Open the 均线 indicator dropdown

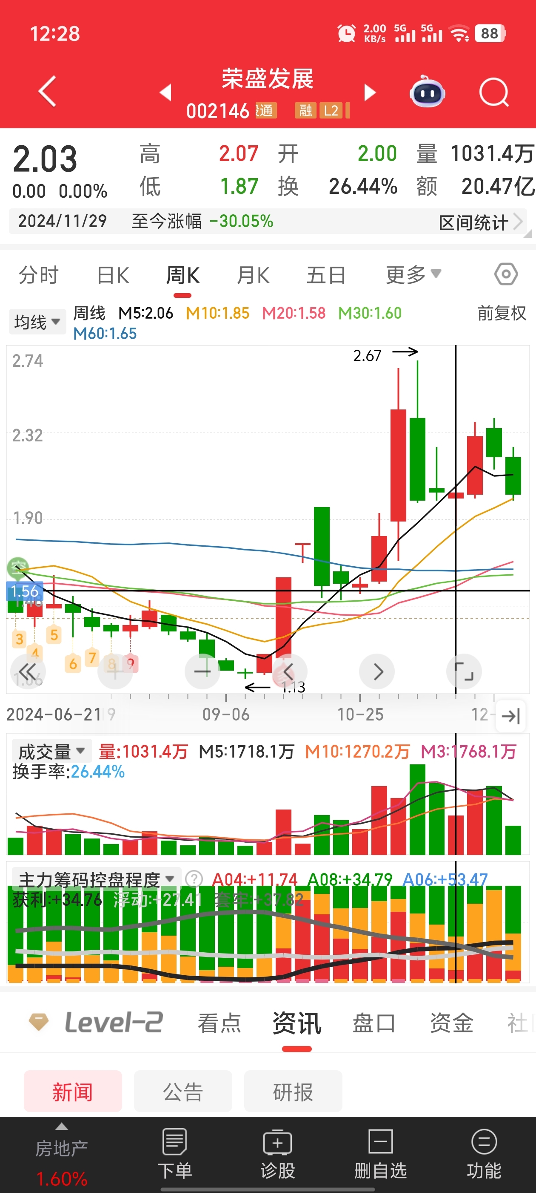pos(37,322)
